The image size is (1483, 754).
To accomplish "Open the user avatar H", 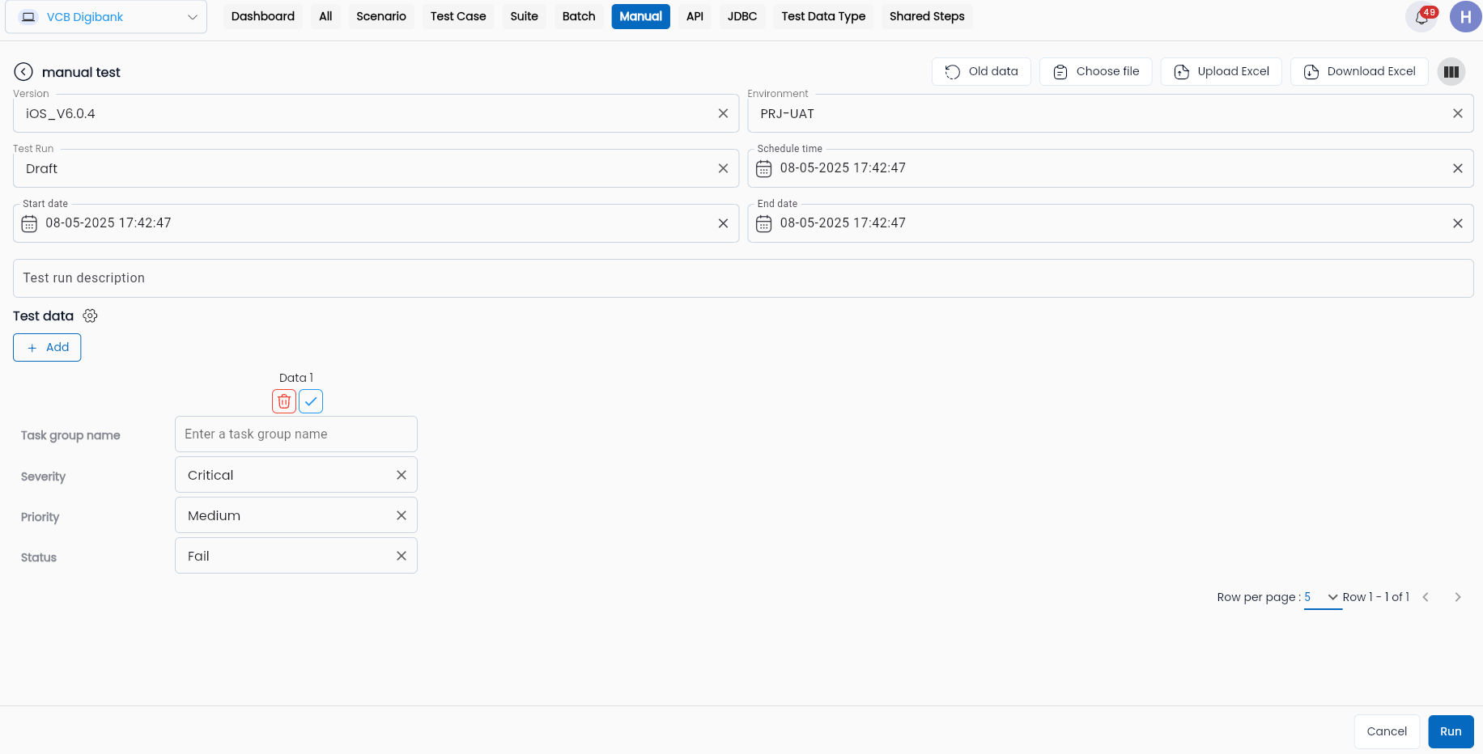I will tap(1465, 17).
